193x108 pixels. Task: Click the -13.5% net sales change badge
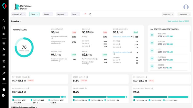[31, 80]
